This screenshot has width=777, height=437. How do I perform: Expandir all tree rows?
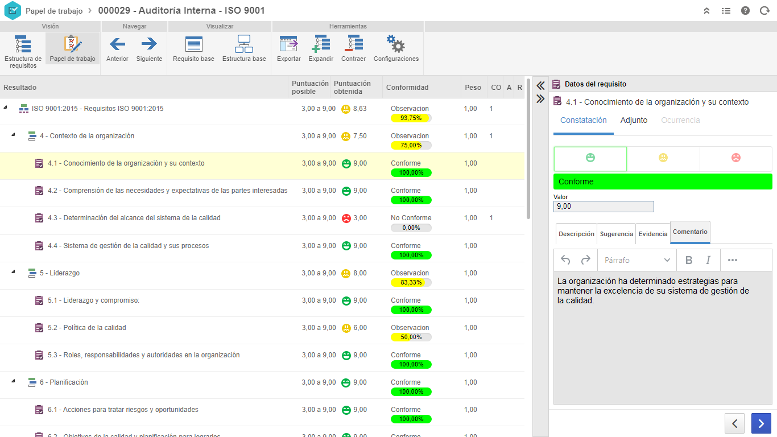[321, 48]
